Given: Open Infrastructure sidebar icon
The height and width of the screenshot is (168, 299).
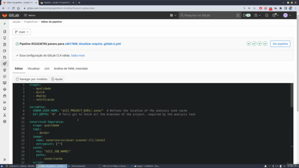Looking at the screenshot, I should tap(5, 89).
